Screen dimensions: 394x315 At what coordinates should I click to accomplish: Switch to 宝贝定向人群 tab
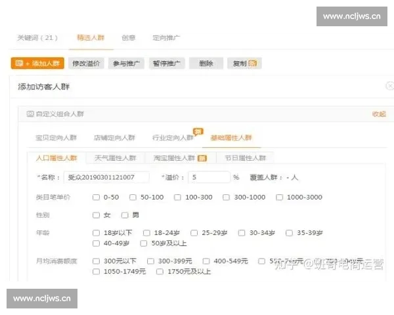pyautogui.click(x=56, y=138)
